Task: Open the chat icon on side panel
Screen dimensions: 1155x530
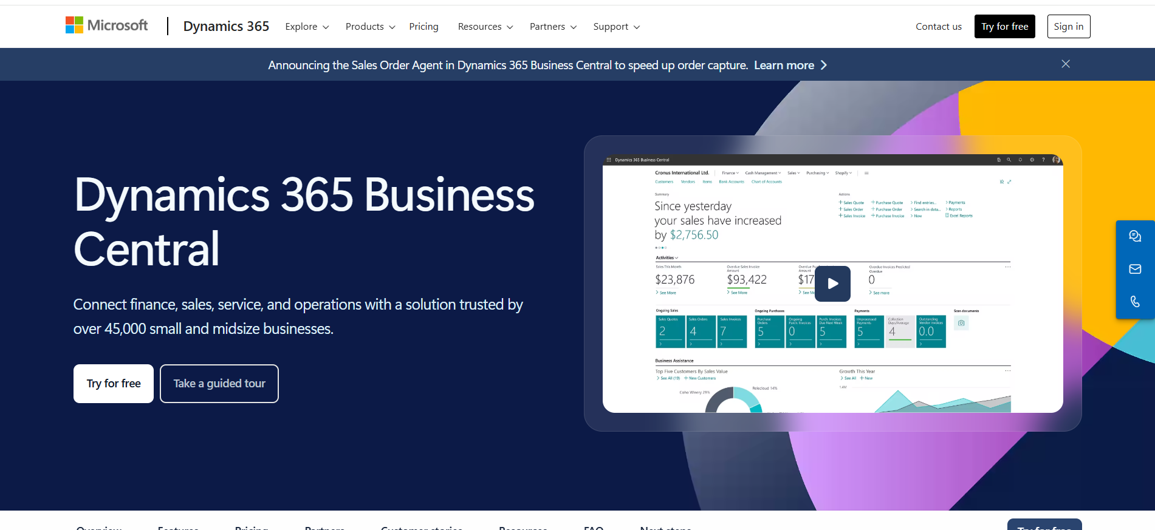Action: [x=1134, y=236]
